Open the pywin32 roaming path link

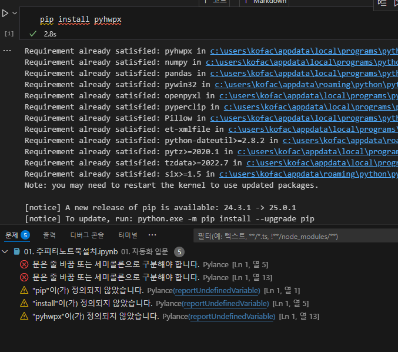click(306, 85)
